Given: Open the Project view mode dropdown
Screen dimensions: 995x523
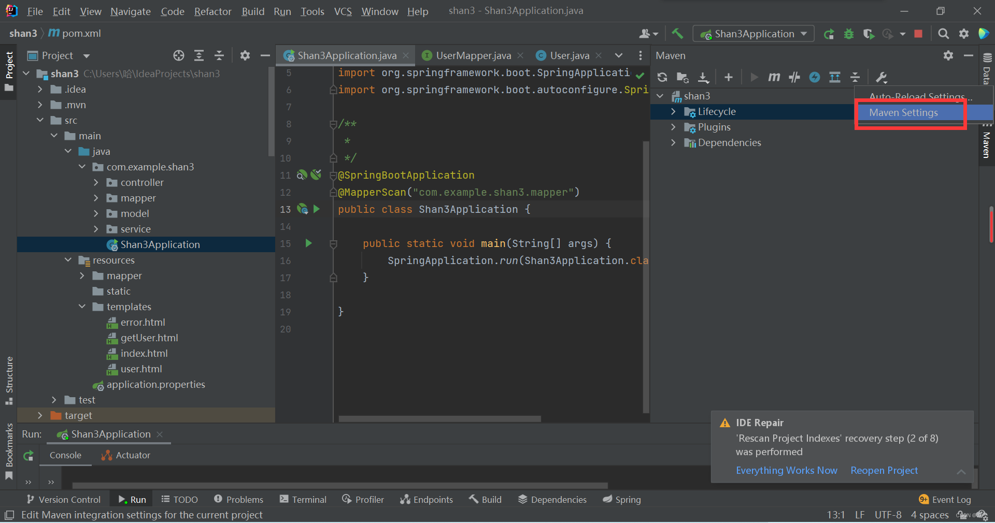Looking at the screenshot, I should coord(87,55).
